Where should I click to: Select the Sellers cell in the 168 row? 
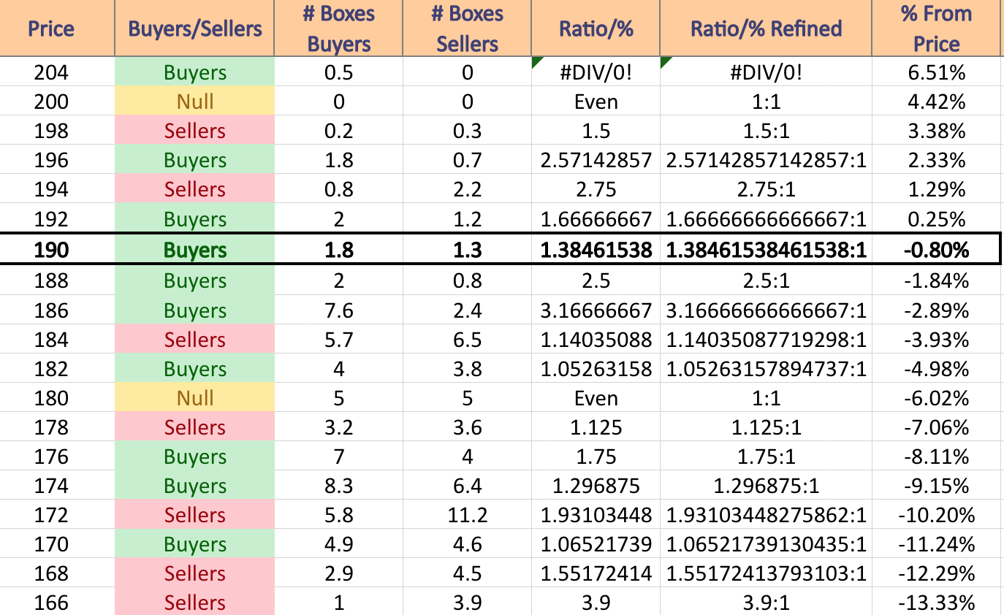tap(194, 573)
